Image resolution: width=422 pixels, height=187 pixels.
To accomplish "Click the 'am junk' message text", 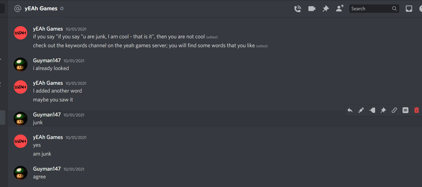I will pyautogui.click(x=42, y=154).
